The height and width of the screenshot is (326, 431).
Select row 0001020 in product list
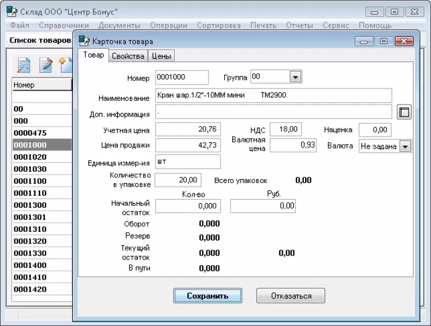point(41,157)
